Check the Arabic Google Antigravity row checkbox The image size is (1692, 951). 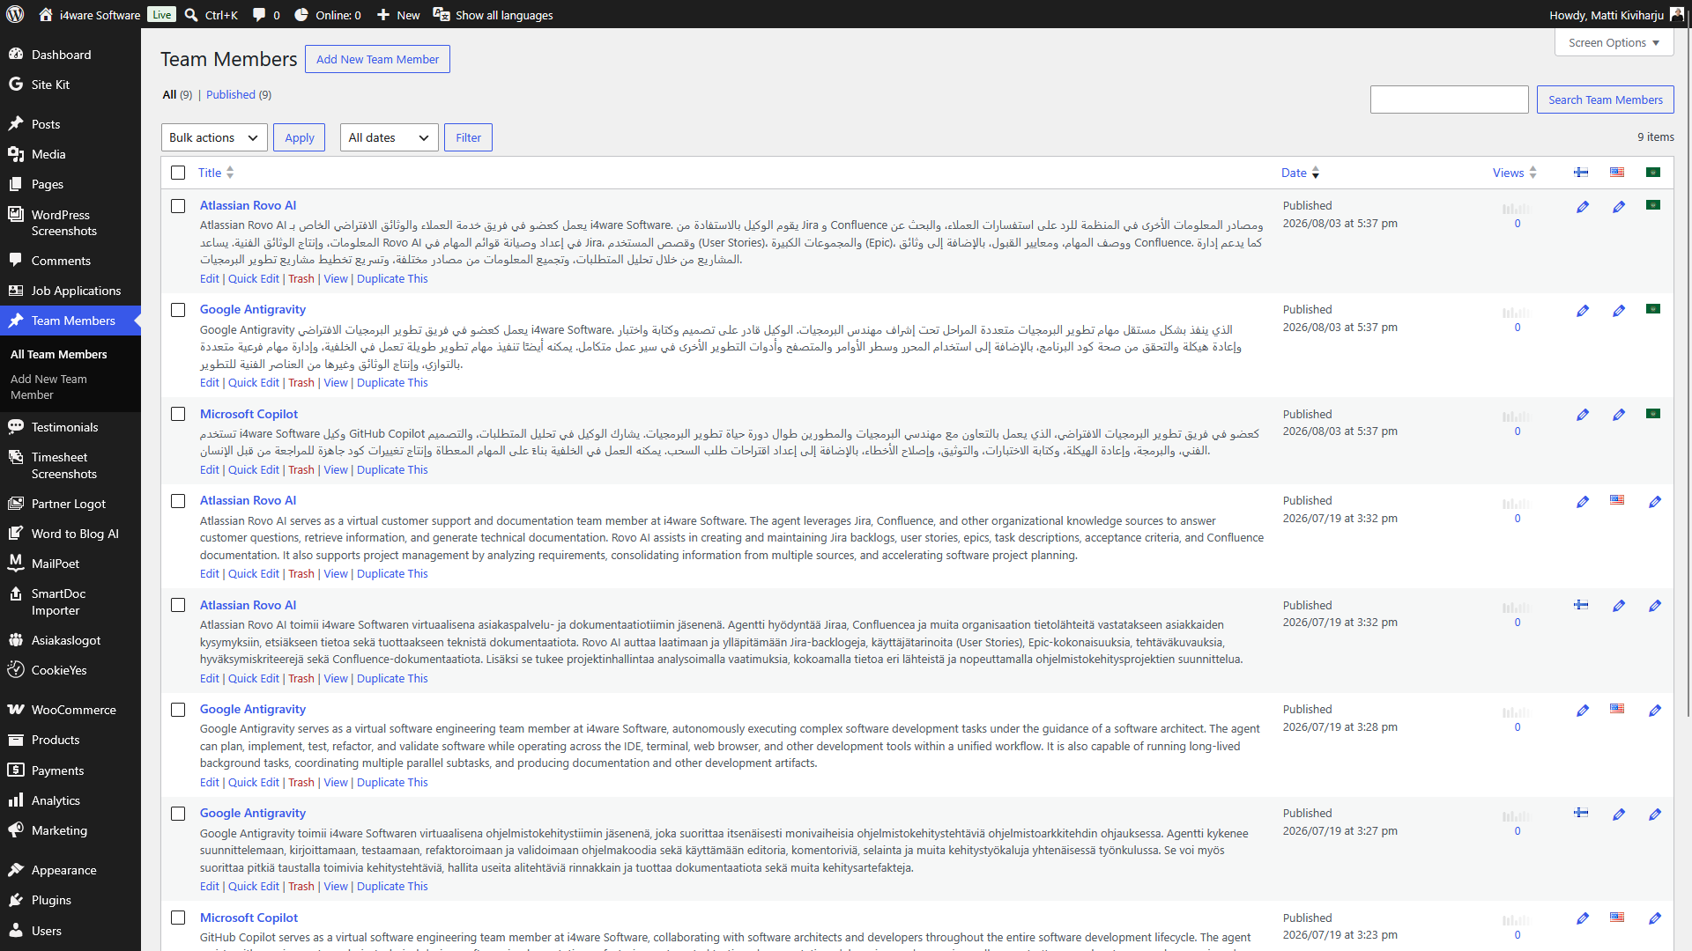178,310
